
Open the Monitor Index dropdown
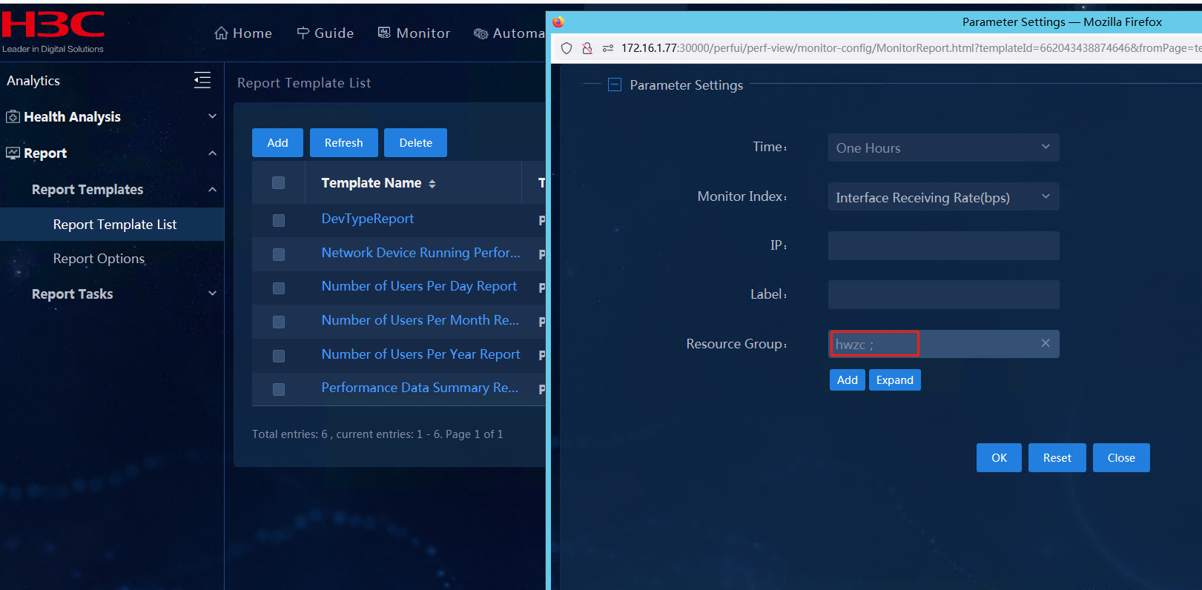[943, 197]
